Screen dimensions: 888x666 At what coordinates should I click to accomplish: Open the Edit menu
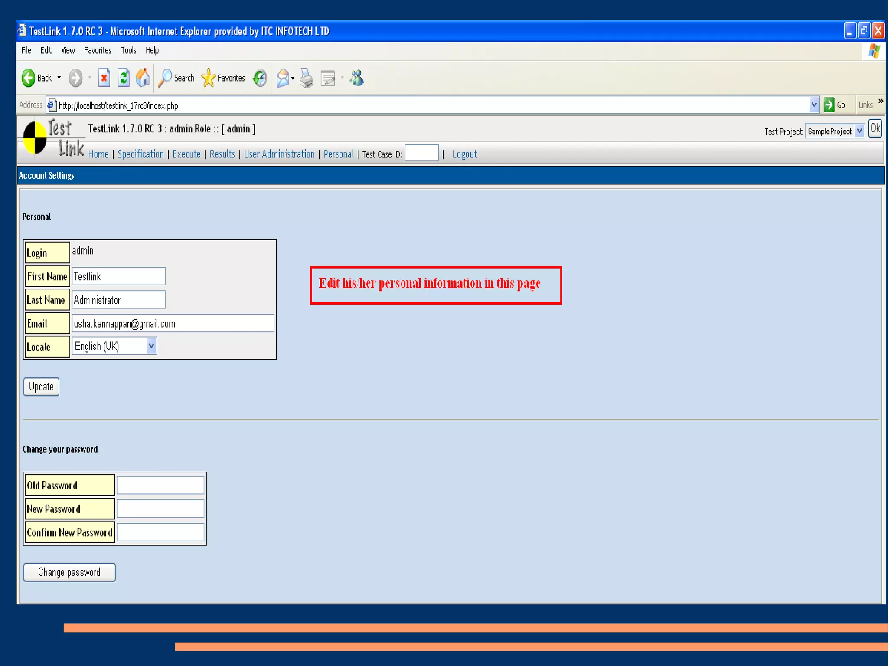tap(46, 50)
